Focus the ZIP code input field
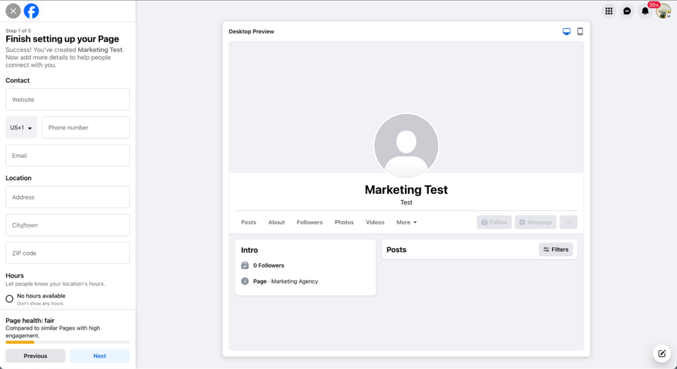The height and width of the screenshot is (369, 677). [x=68, y=253]
